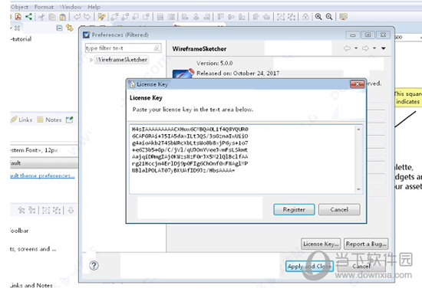Click Cancel in the Preferences dialog
Screen dimensions: 422x295
point(361,266)
